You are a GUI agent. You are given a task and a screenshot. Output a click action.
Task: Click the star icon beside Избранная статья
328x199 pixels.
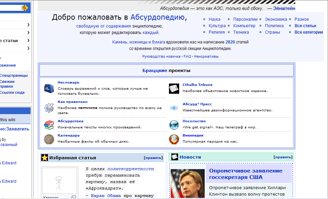pyautogui.click(x=44, y=158)
